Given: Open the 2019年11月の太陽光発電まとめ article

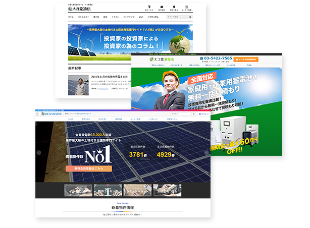Looking at the screenshot, I should 108,76.
